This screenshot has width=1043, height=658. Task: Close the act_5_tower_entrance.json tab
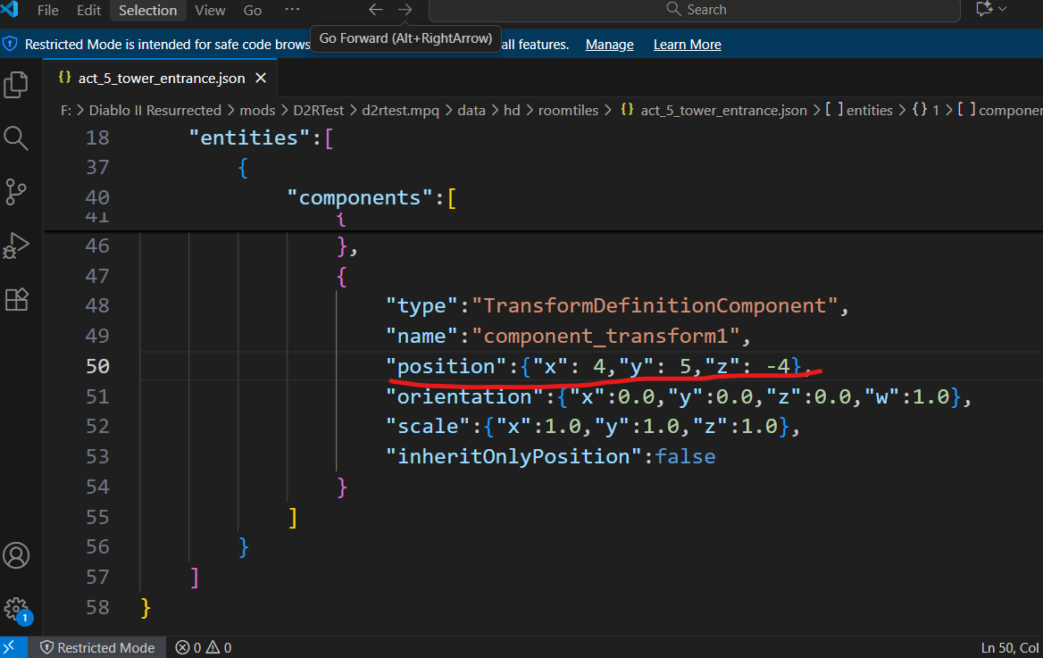[x=261, y=78]
